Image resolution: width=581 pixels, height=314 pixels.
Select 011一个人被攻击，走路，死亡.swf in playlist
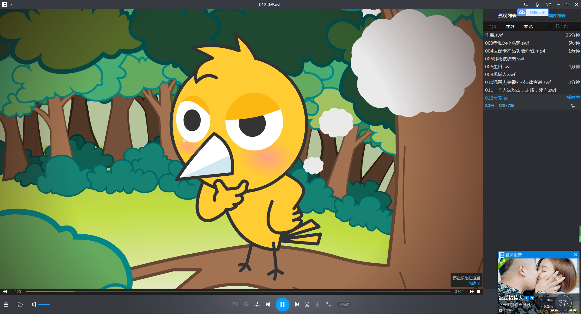532,90
